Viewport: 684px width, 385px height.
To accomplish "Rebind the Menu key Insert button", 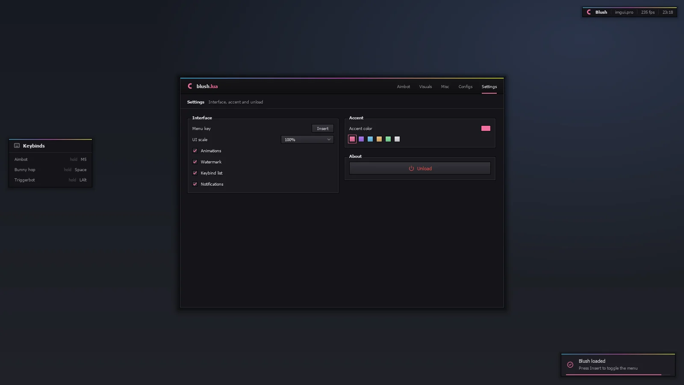I will click(323, 128).
